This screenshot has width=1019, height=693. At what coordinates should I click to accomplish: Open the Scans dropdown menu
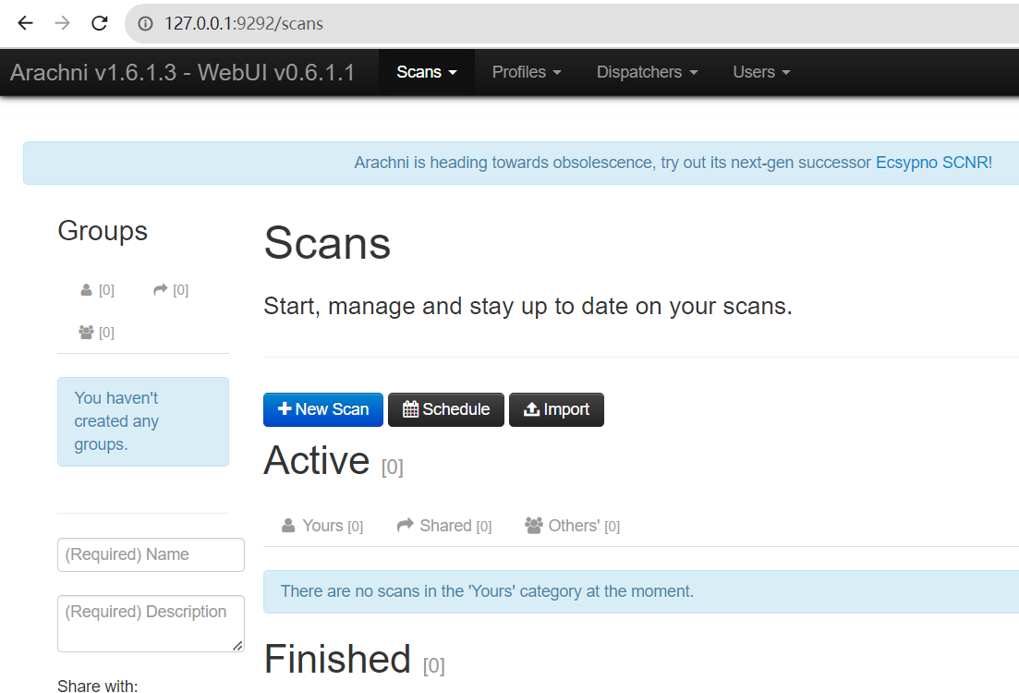[x=426, y=72]
